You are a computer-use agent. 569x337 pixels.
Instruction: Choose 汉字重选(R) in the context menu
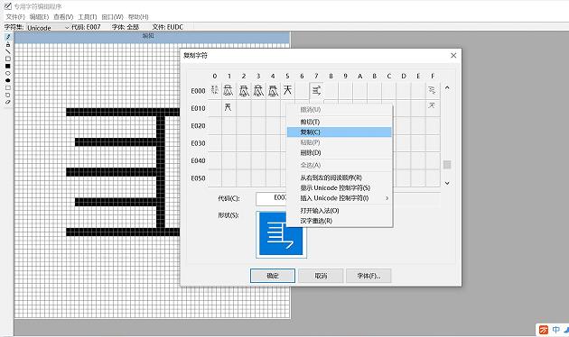(340, 221)
